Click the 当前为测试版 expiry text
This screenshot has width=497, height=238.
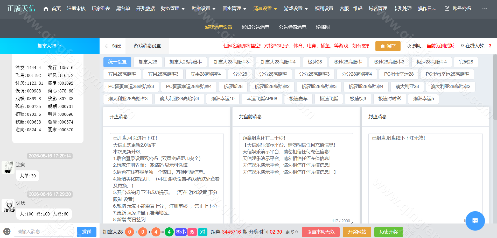(440, 46)
